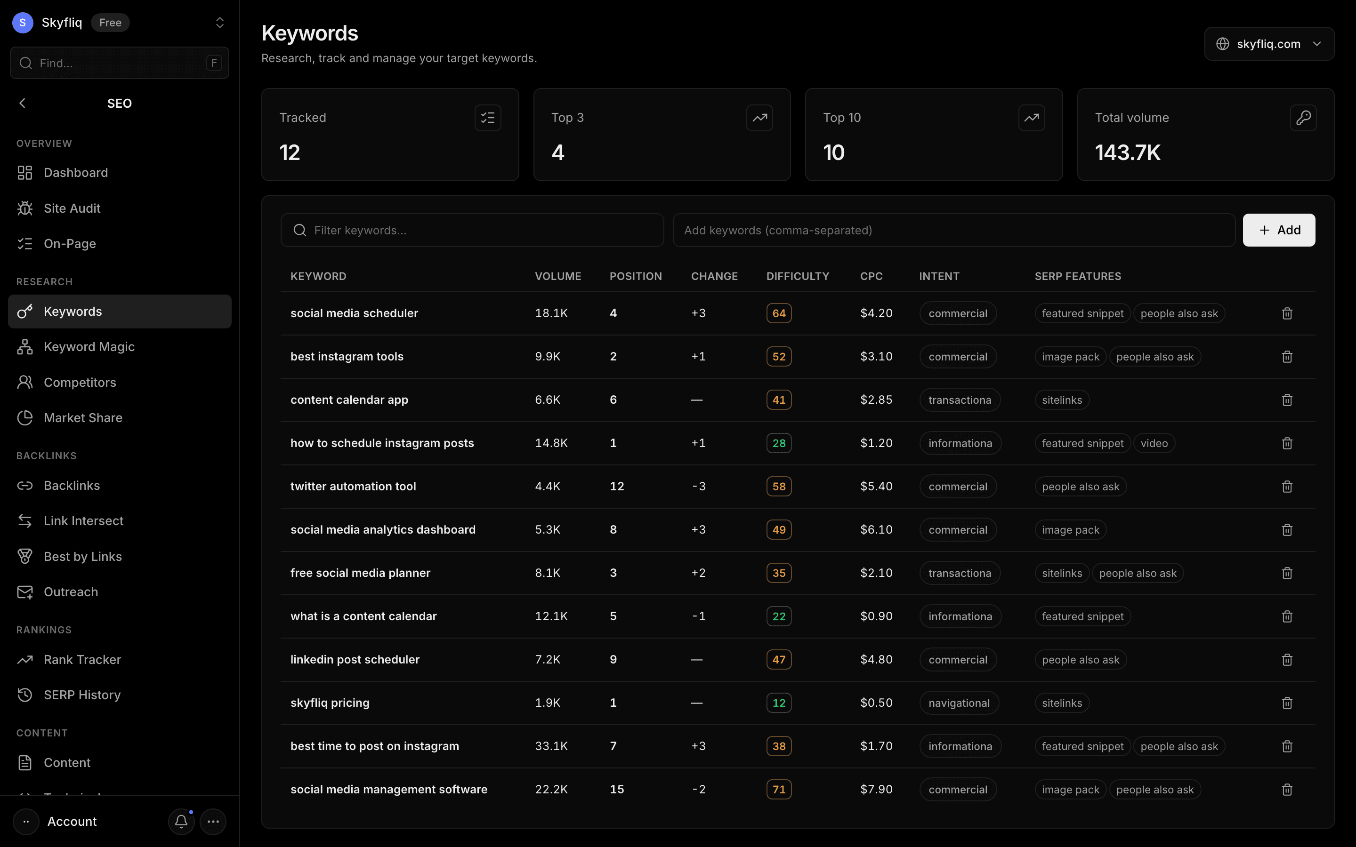Image resolution: width=1356 pixels, height=847 pixels.
Task: Select Backlinks in the sidebar
Action: pyautogui.click(x=119, y=485)
